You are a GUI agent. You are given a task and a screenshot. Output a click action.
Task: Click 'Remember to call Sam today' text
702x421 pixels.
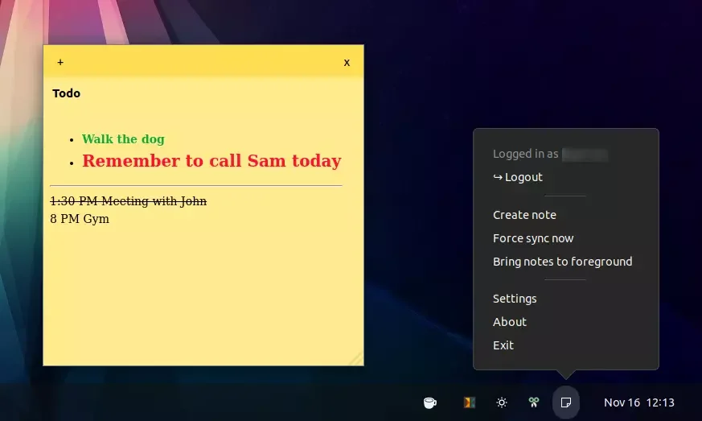[211, 160]
